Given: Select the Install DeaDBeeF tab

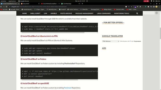Looking at the screenshot, I should tap(10, 4).
